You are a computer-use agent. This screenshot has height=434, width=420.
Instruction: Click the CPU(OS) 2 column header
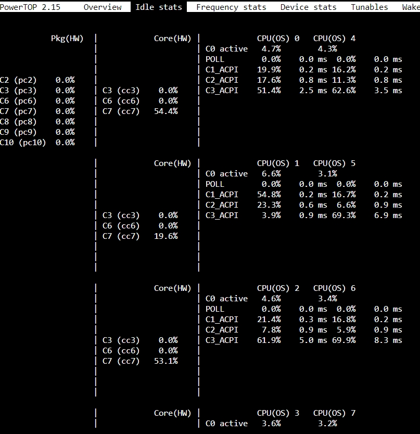(278, 288)
